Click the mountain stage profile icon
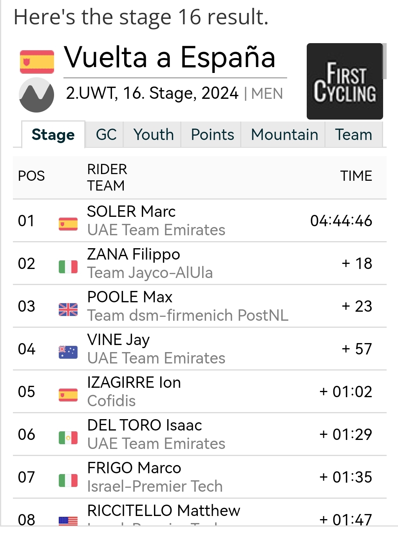 pyautogui.click(x=36, y=95)
